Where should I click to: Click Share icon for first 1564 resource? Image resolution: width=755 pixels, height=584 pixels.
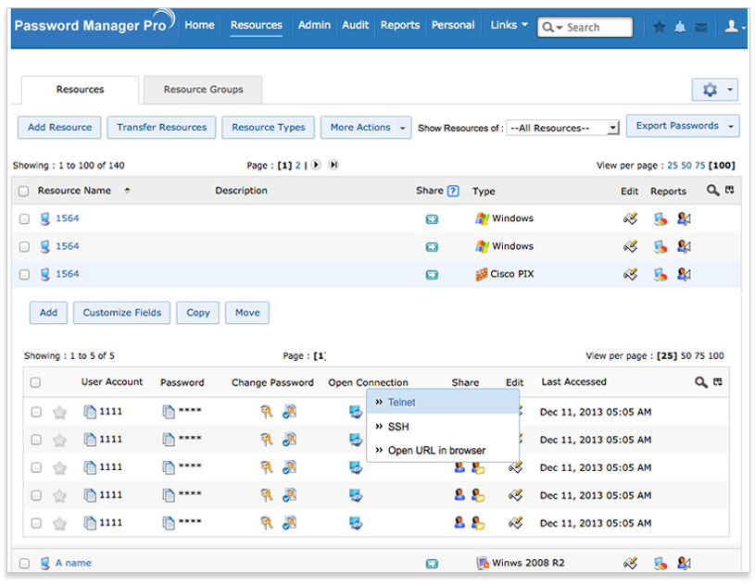pyautogui.click(x=431, y=219)
